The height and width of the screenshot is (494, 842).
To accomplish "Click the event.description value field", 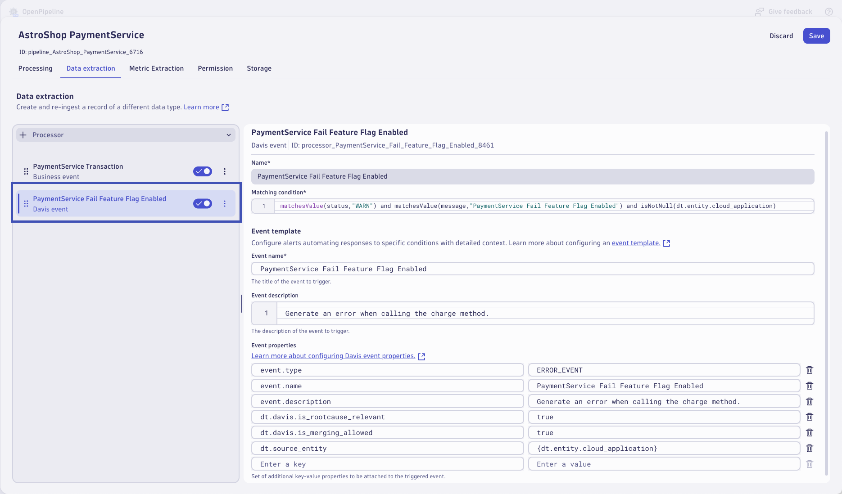I will (x=664, y=401).
